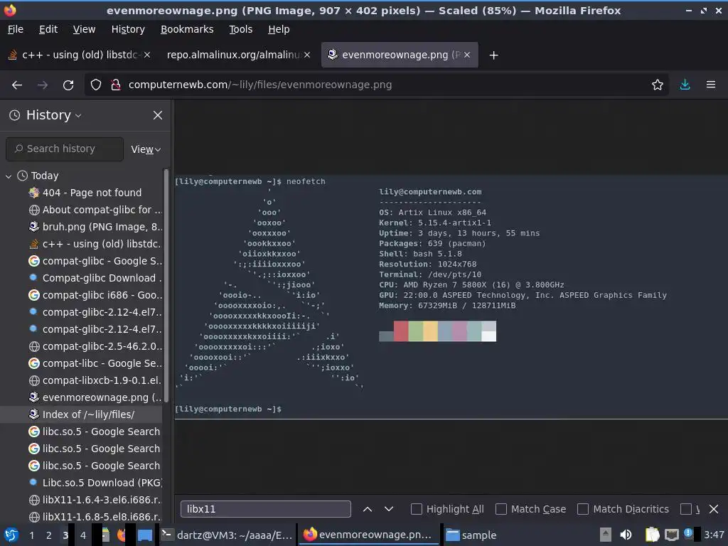Close the repo.almalinux.org tab
The image size is (728, 546).
[x=307, y=55]
